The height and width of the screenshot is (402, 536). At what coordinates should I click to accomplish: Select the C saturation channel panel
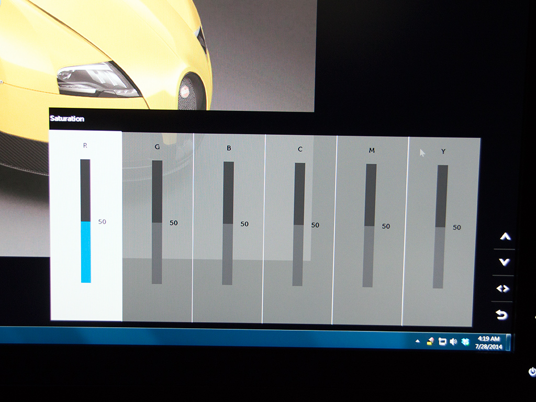(x=299, y=229)
